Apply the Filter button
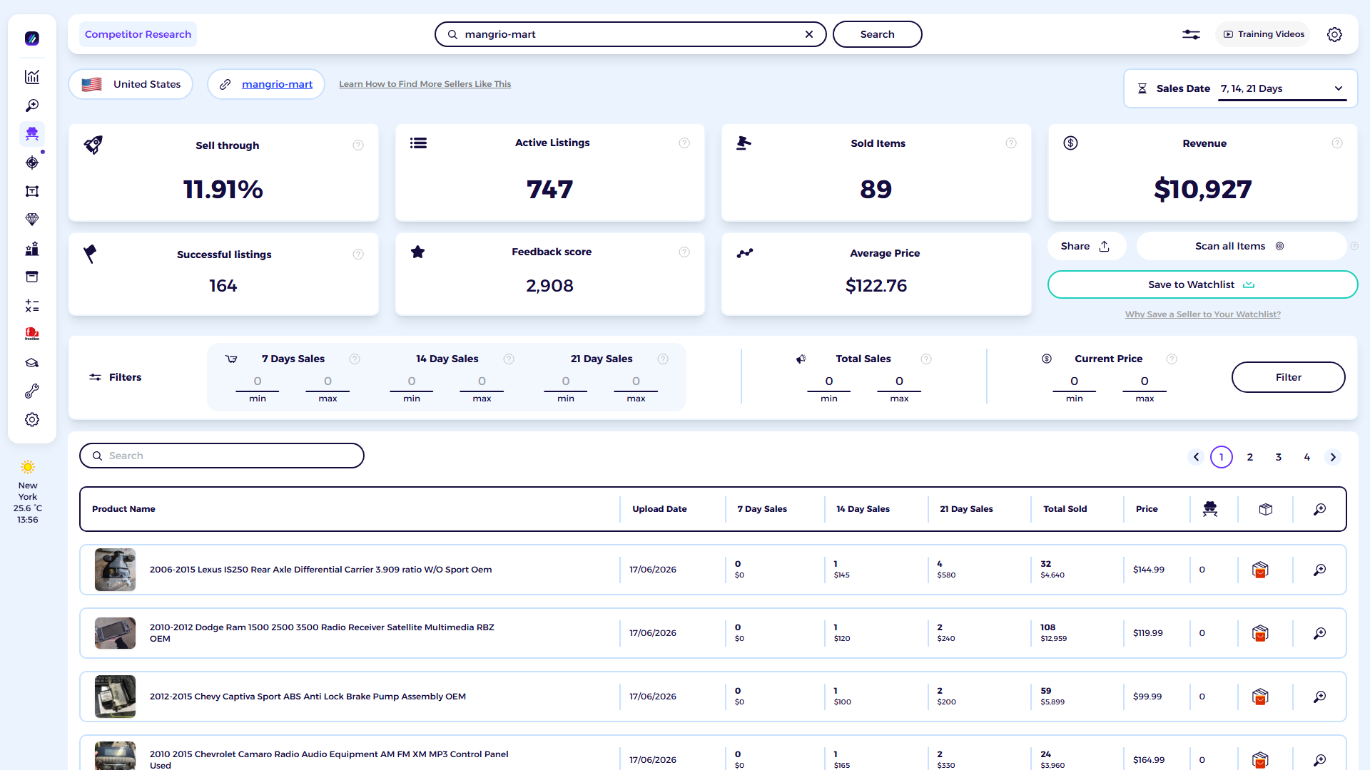 [1289, 377]
